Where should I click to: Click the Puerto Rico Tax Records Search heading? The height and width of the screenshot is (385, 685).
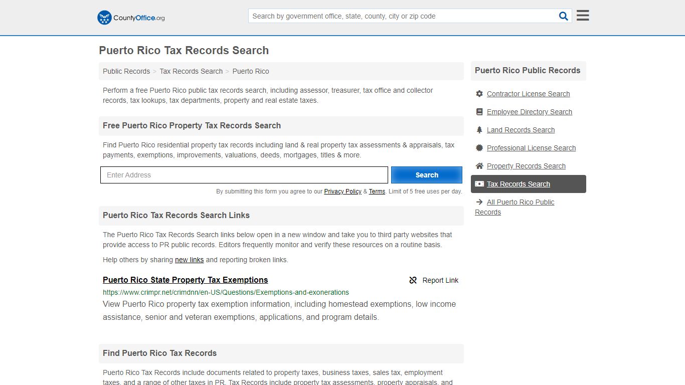point(184,51)
